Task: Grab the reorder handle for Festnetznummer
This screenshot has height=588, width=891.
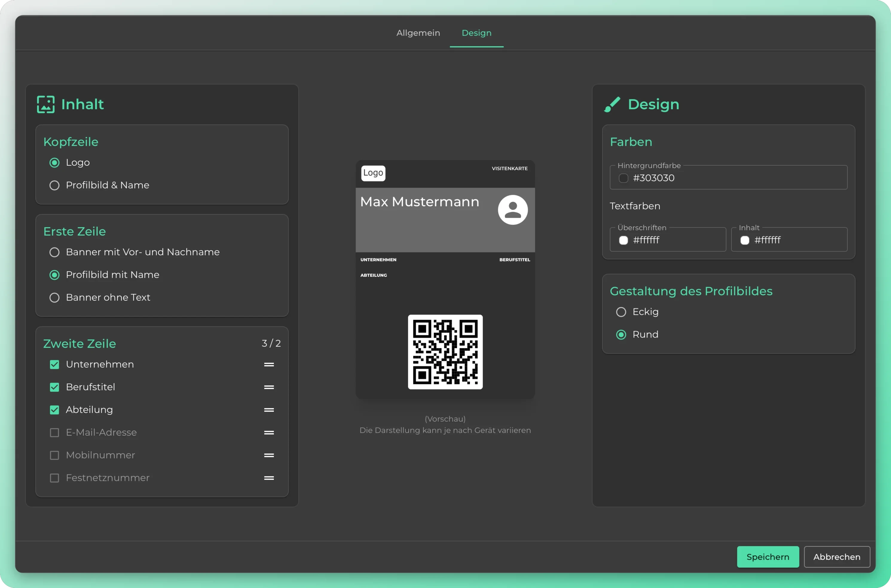Action: coord(269,478)
